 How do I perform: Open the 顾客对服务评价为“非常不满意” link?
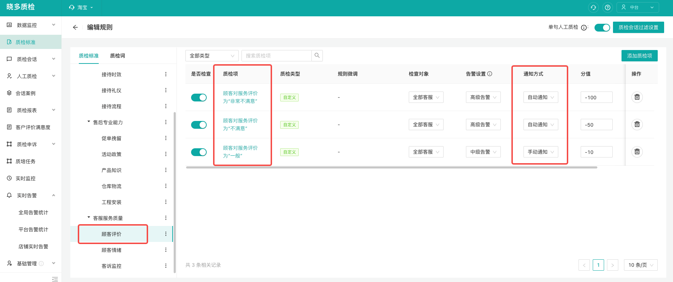tap(240, 97)
